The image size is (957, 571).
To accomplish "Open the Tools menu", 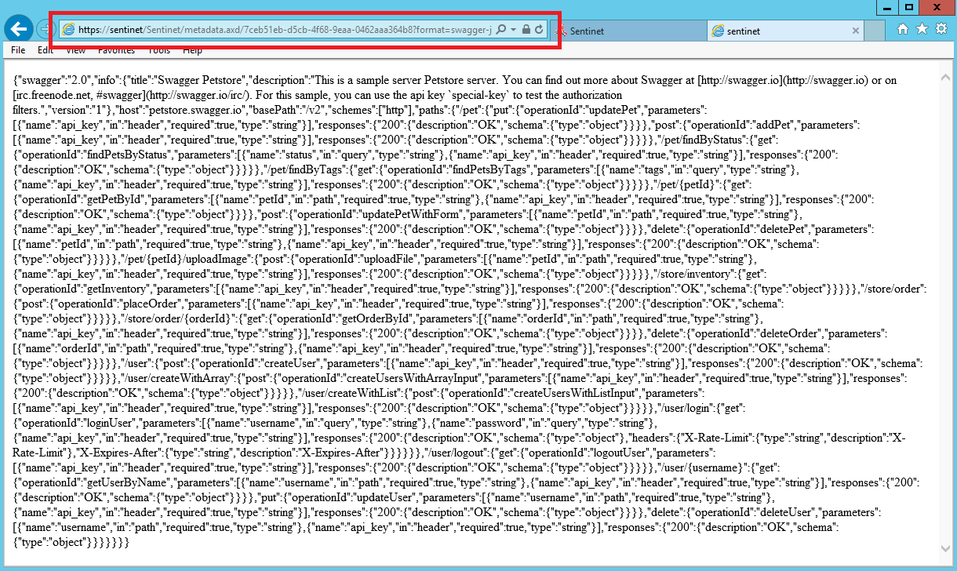I will coord(159,50).
